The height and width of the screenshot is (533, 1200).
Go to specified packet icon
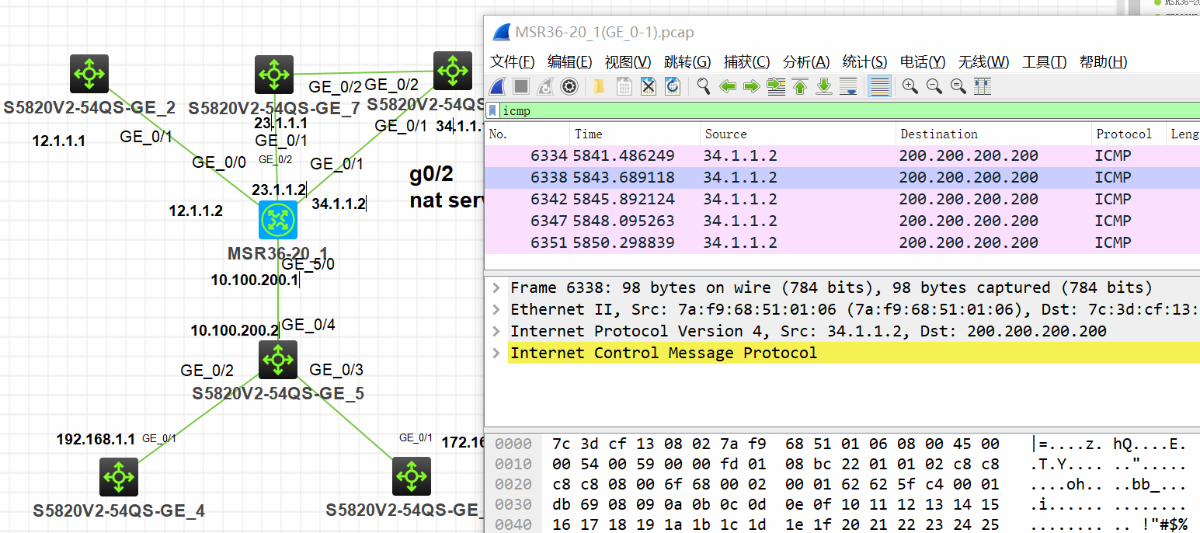coord(776,86)
